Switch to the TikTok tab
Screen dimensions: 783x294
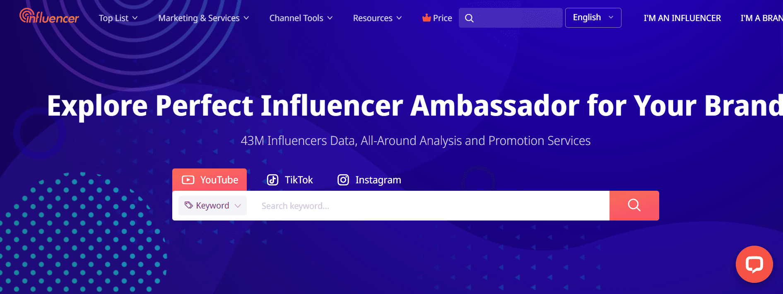click(290, 180)
